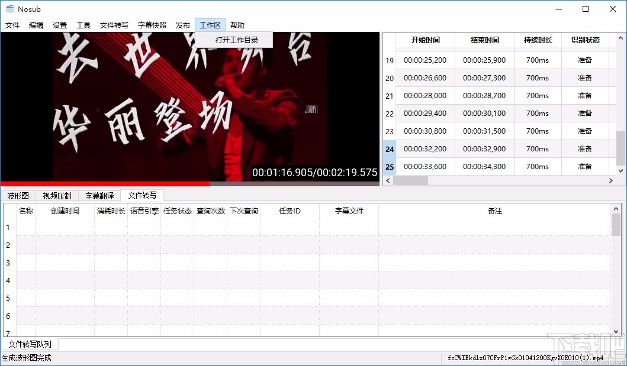Click the 开始时间 column header
The height and width of the screenshot is (366, 627).
(x=426, y=40)
